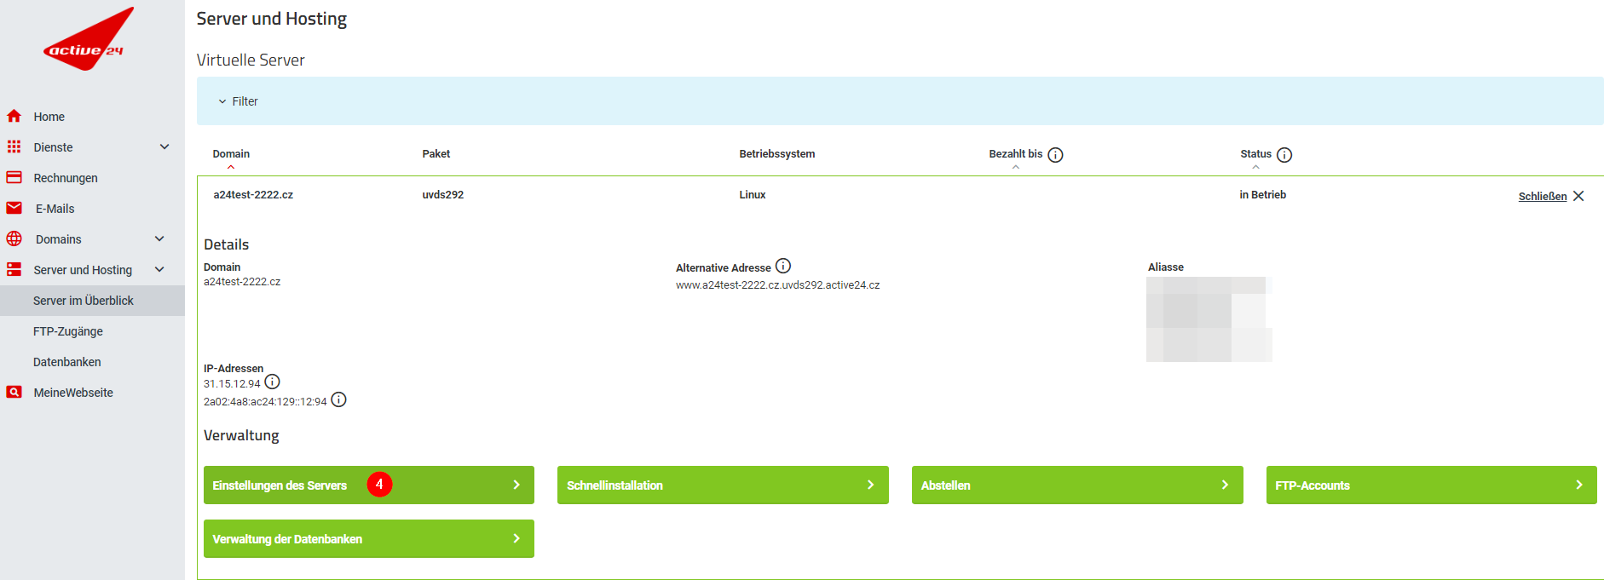This screenshot has height=580, width=1604.
Task: Click the MeineWebseite search icon in sidebar
Action: point(14,393)
